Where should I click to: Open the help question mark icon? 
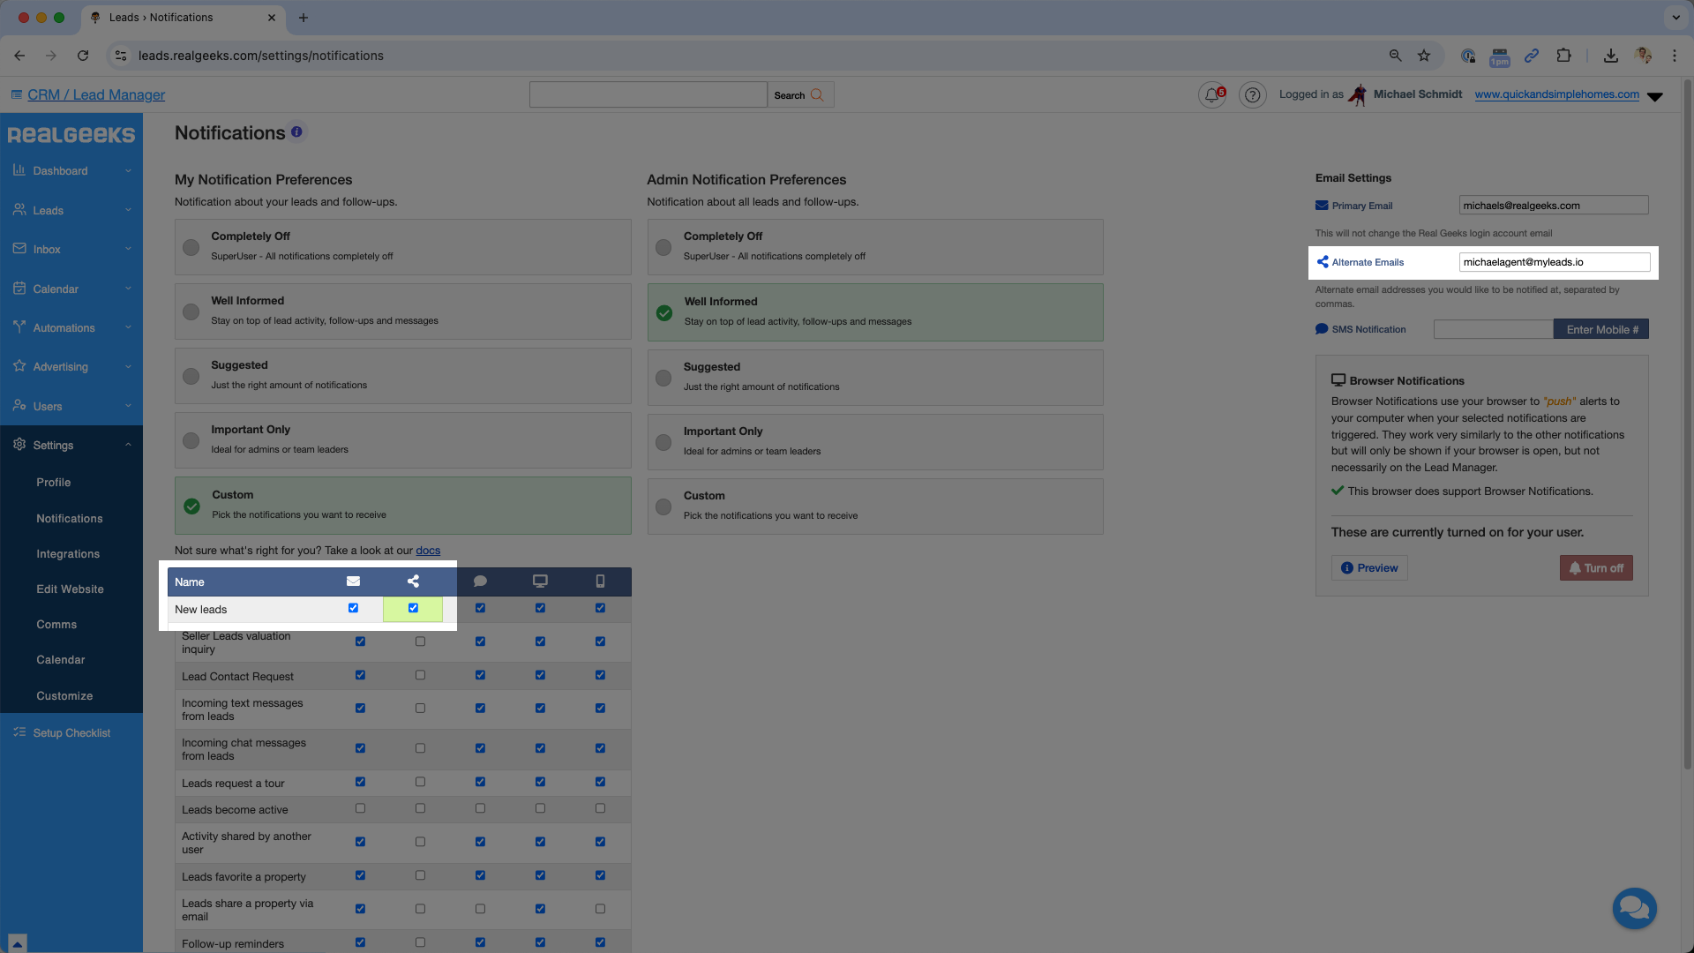click(1252, 95)
